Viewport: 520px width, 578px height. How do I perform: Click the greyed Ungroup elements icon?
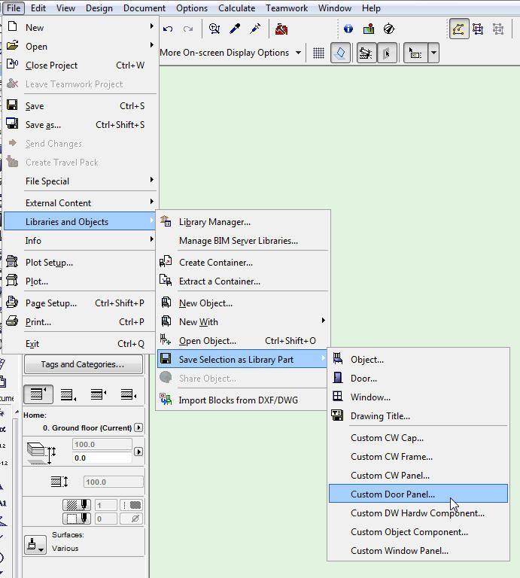coord(498,29)
